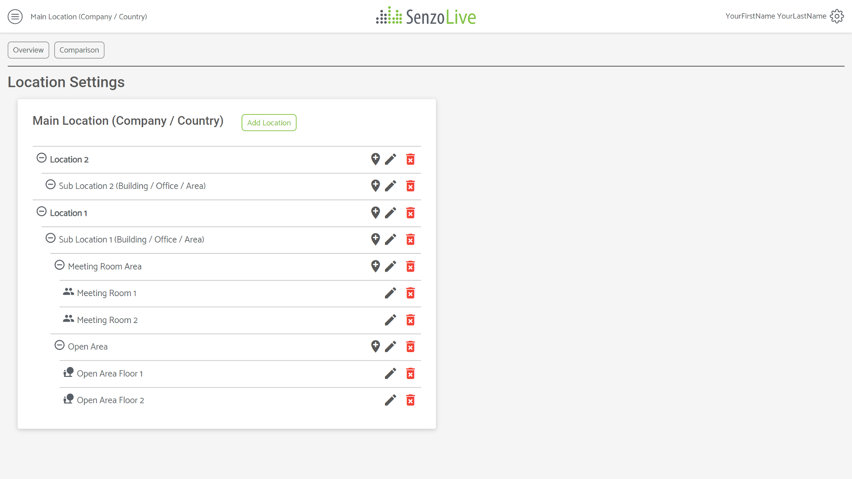Click Sub Location 2 (Building / Office / Area) label
Image resolution: width=852 pixels, height=479 pixels.
132,186
